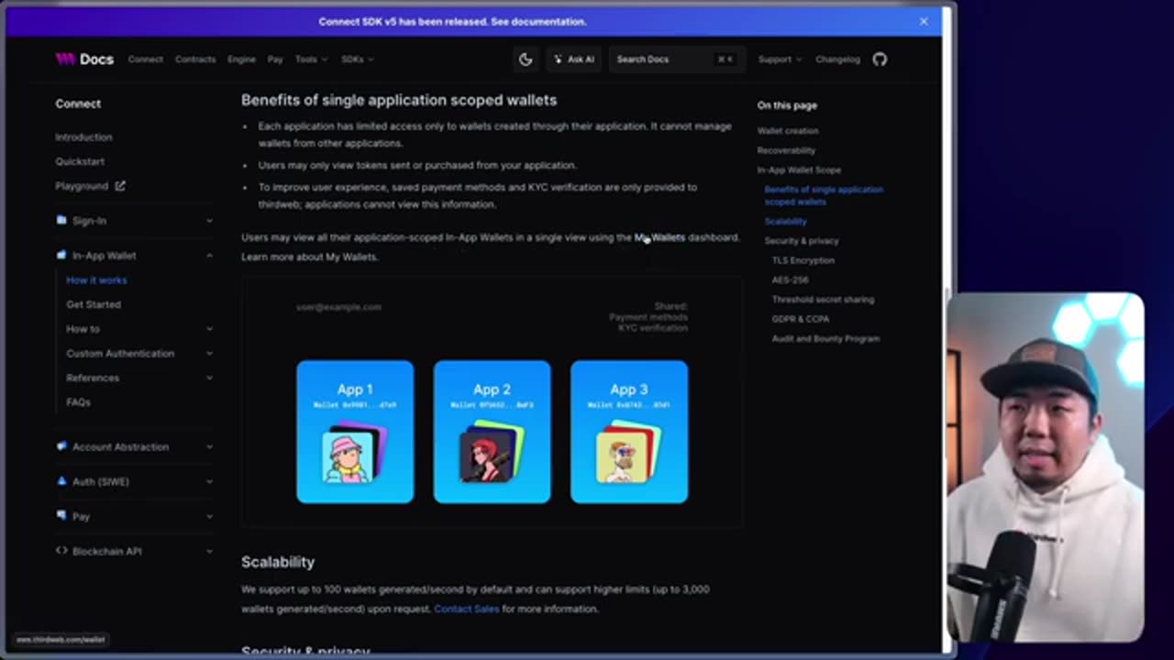
Task: Open Learn more about My Wallets
Action: tap(309, 257)
